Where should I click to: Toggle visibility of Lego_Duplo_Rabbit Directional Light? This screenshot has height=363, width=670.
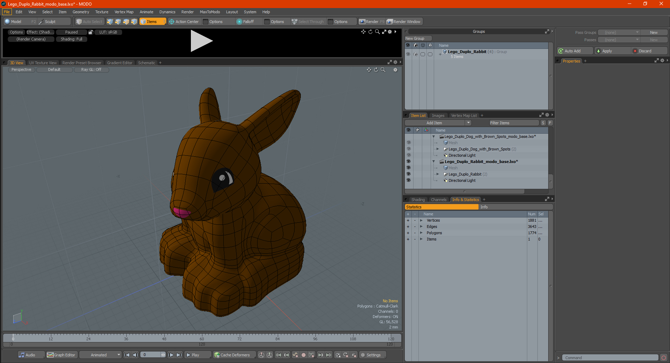tap(408, 180)
